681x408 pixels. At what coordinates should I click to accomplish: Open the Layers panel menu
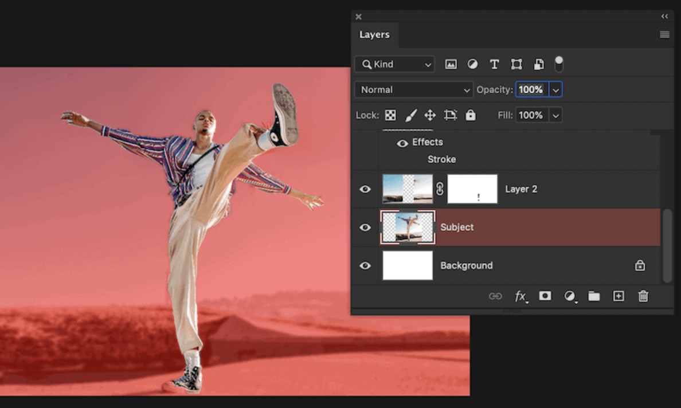coord(664,35)
